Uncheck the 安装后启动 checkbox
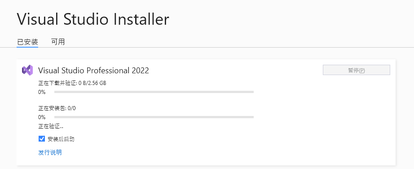This screenshot has width=414, height=169. tap(42, 139)
